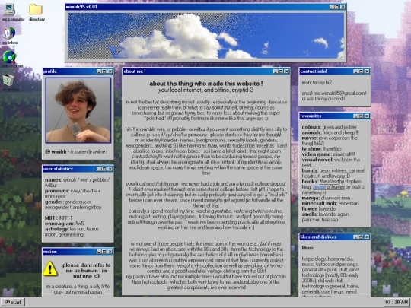The height and width of the screenshot is (308, 411).
Task: Minimize the contact info window
Action: click(355, 71)
